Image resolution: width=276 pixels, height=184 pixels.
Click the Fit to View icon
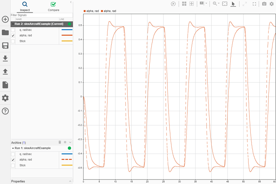(225, 4)
